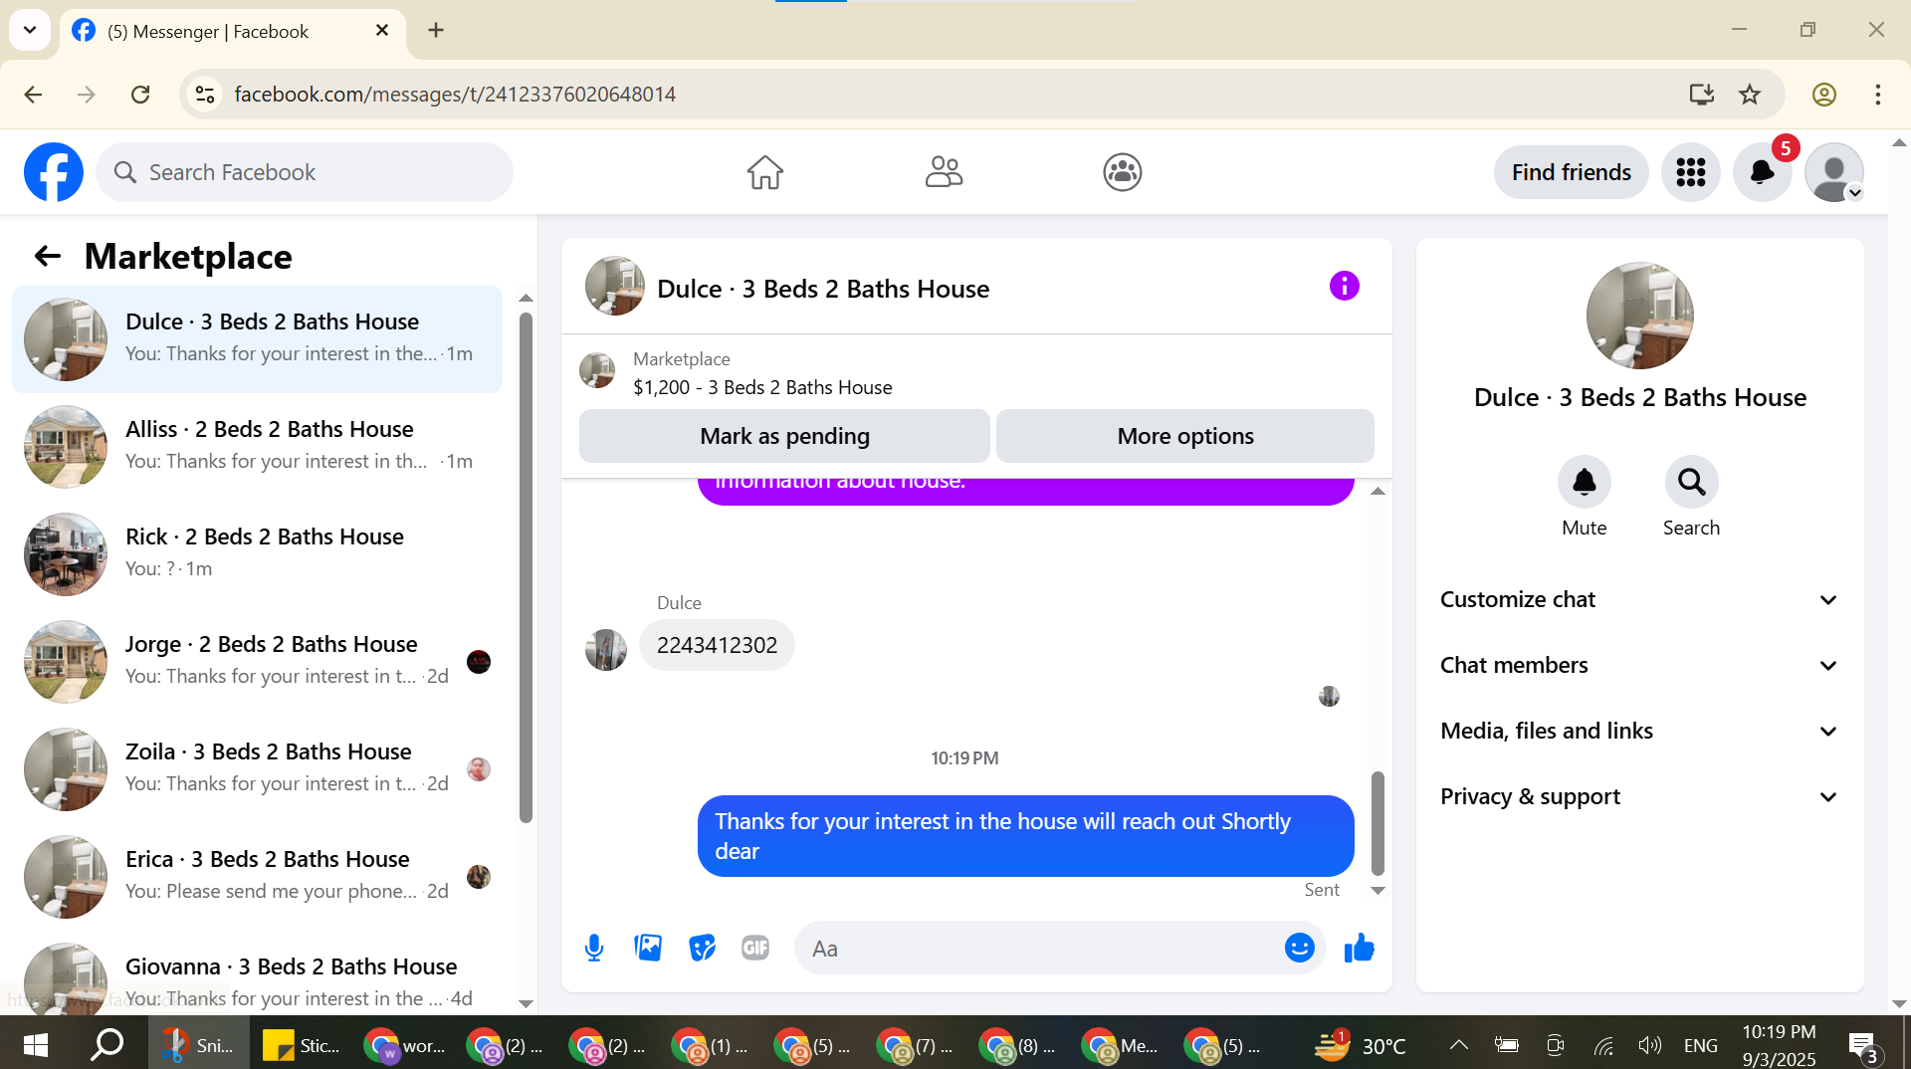Open volume control in system tray
The image size is (1911, 1069).
point(1649,1045)
